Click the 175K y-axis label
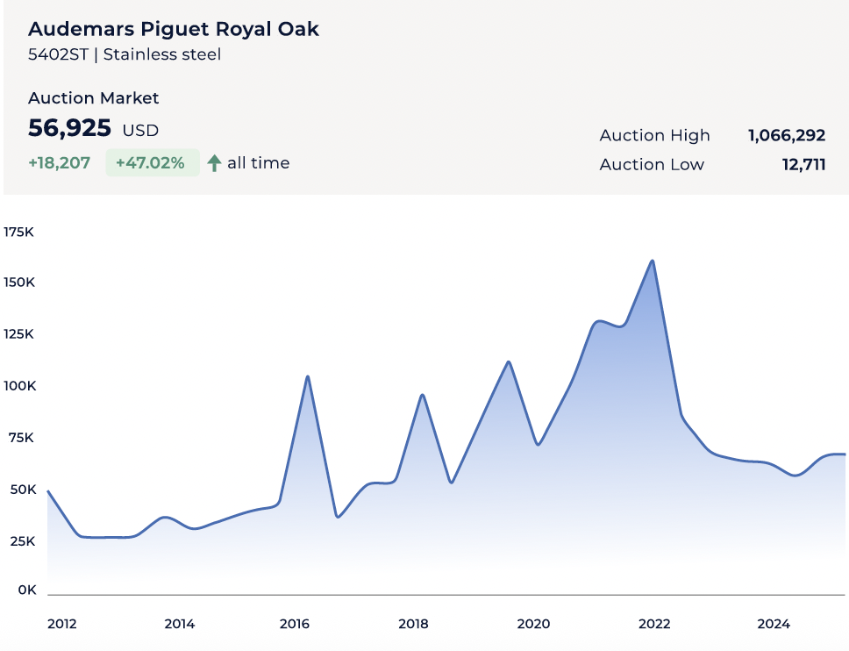The image size is (849, 651). pos(18,232)
